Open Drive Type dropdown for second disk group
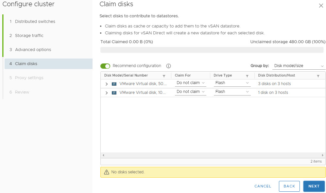Image resolution: width=326 pixels, height=193 pixels. coord(232,92)
